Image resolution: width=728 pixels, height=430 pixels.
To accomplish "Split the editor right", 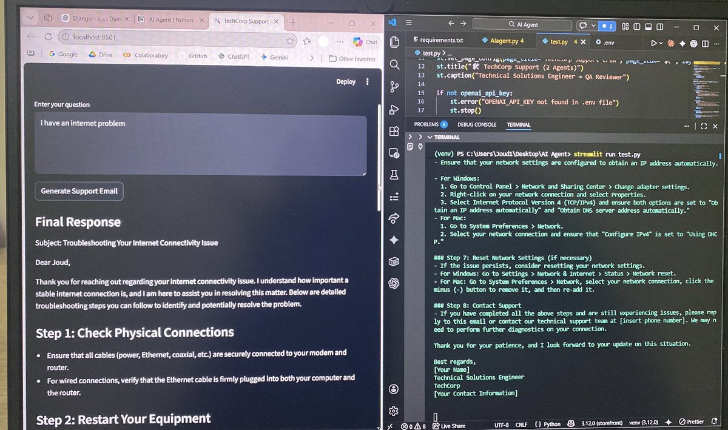I will tap(706, 43).
